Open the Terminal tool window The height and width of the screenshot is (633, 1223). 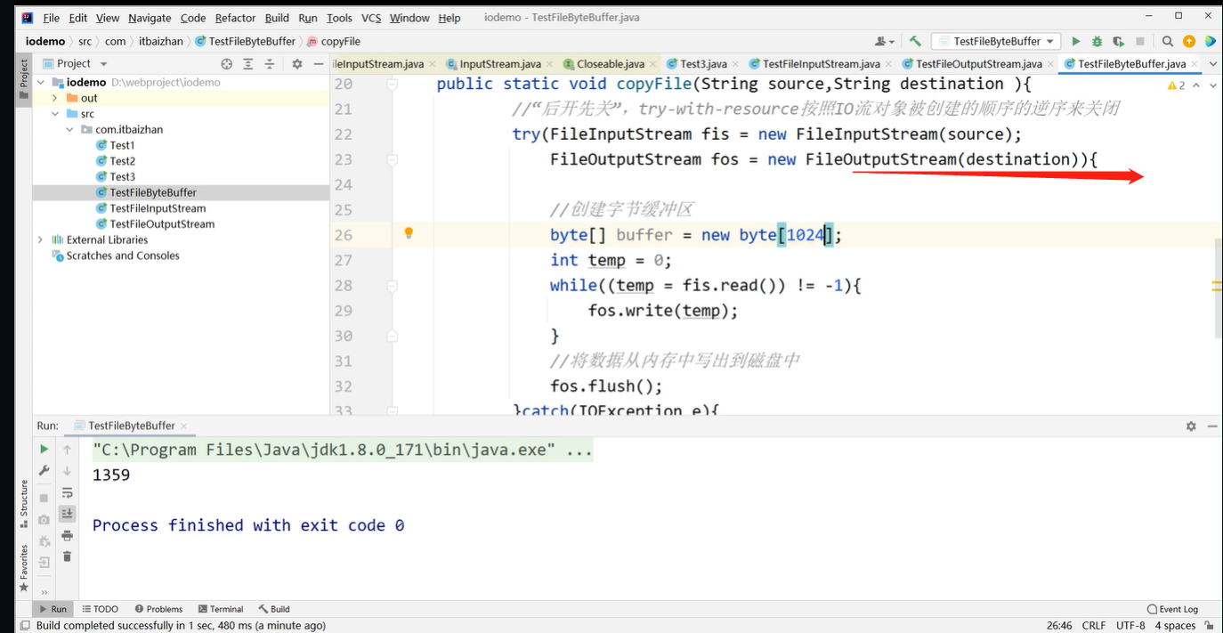(221, 609)
